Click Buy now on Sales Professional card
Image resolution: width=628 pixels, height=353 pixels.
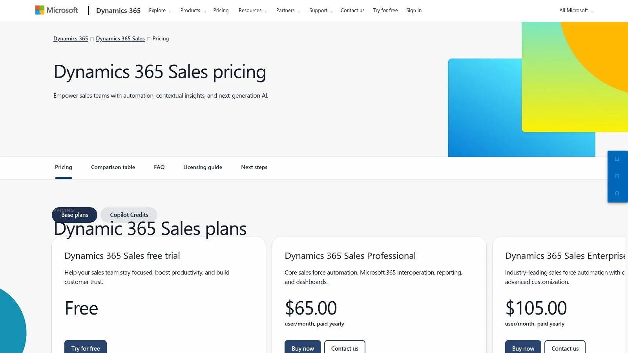tap(303, 347)
